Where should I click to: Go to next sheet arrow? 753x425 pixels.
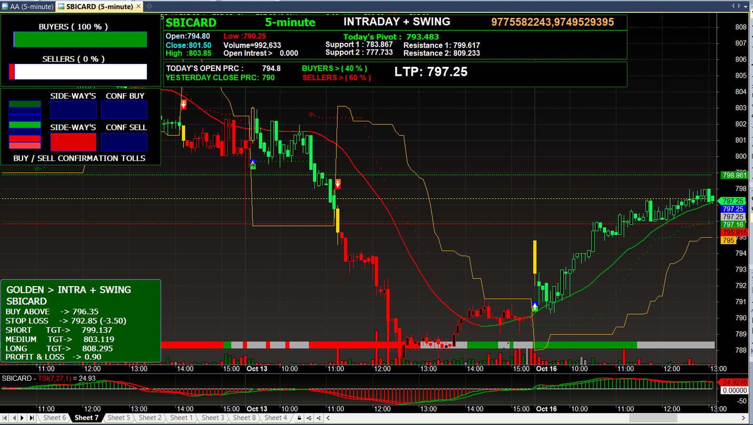(23, 418)
